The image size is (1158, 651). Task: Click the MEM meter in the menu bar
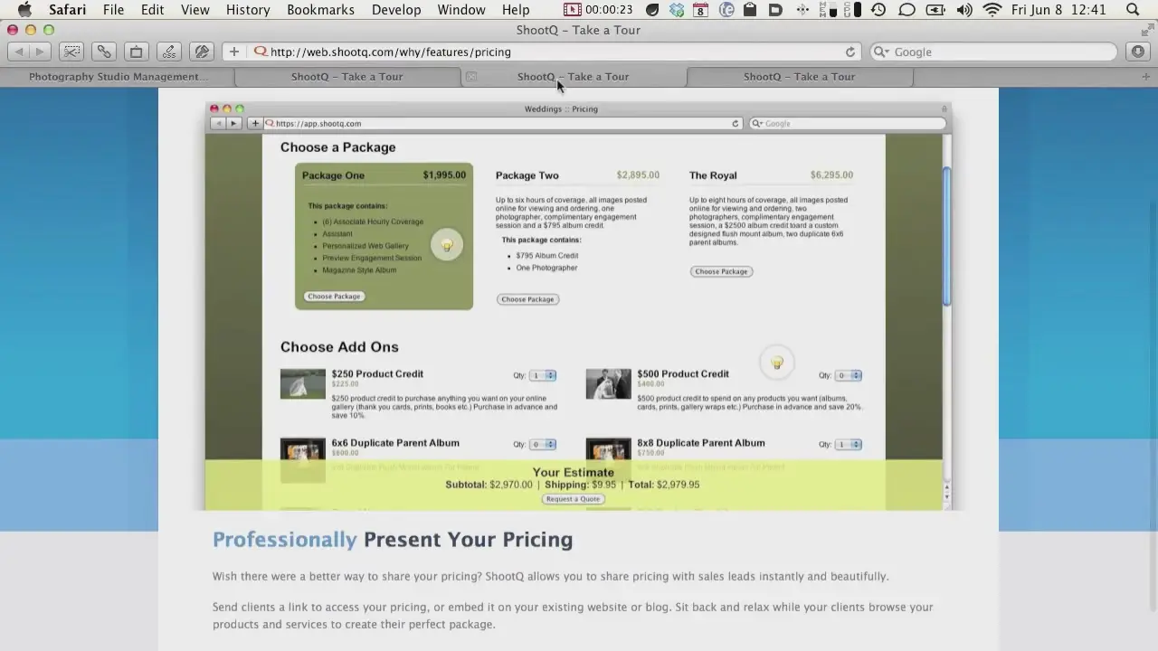[x=827, y=10]
